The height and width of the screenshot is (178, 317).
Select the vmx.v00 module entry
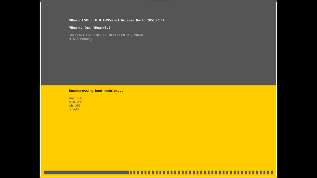pyautogui.click(x=76, y=98)
